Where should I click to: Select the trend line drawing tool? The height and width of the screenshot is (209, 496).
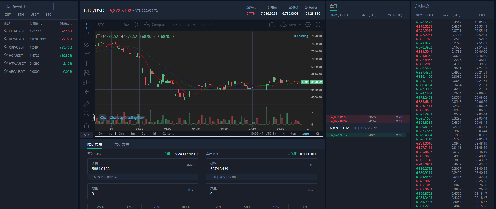[x=86, y=35]
